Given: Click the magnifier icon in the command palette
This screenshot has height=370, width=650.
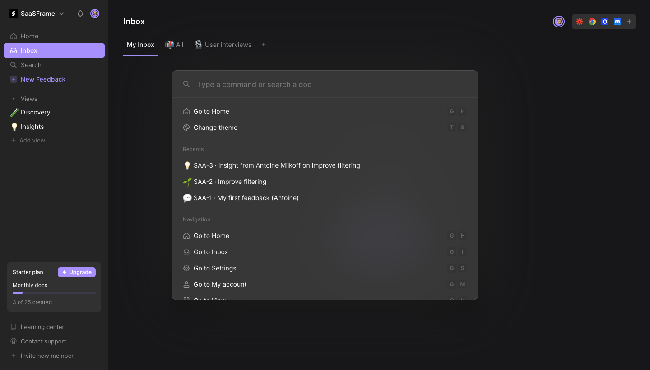Looking at the screenshot, I should (x=186, y=84).
